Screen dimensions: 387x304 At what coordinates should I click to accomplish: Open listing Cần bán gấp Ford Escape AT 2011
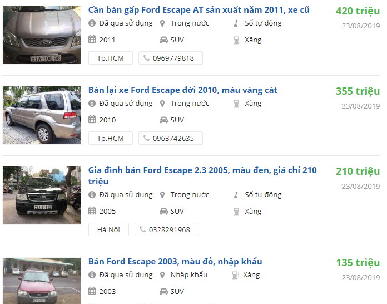pyautogui.click(x=199, y=10)
